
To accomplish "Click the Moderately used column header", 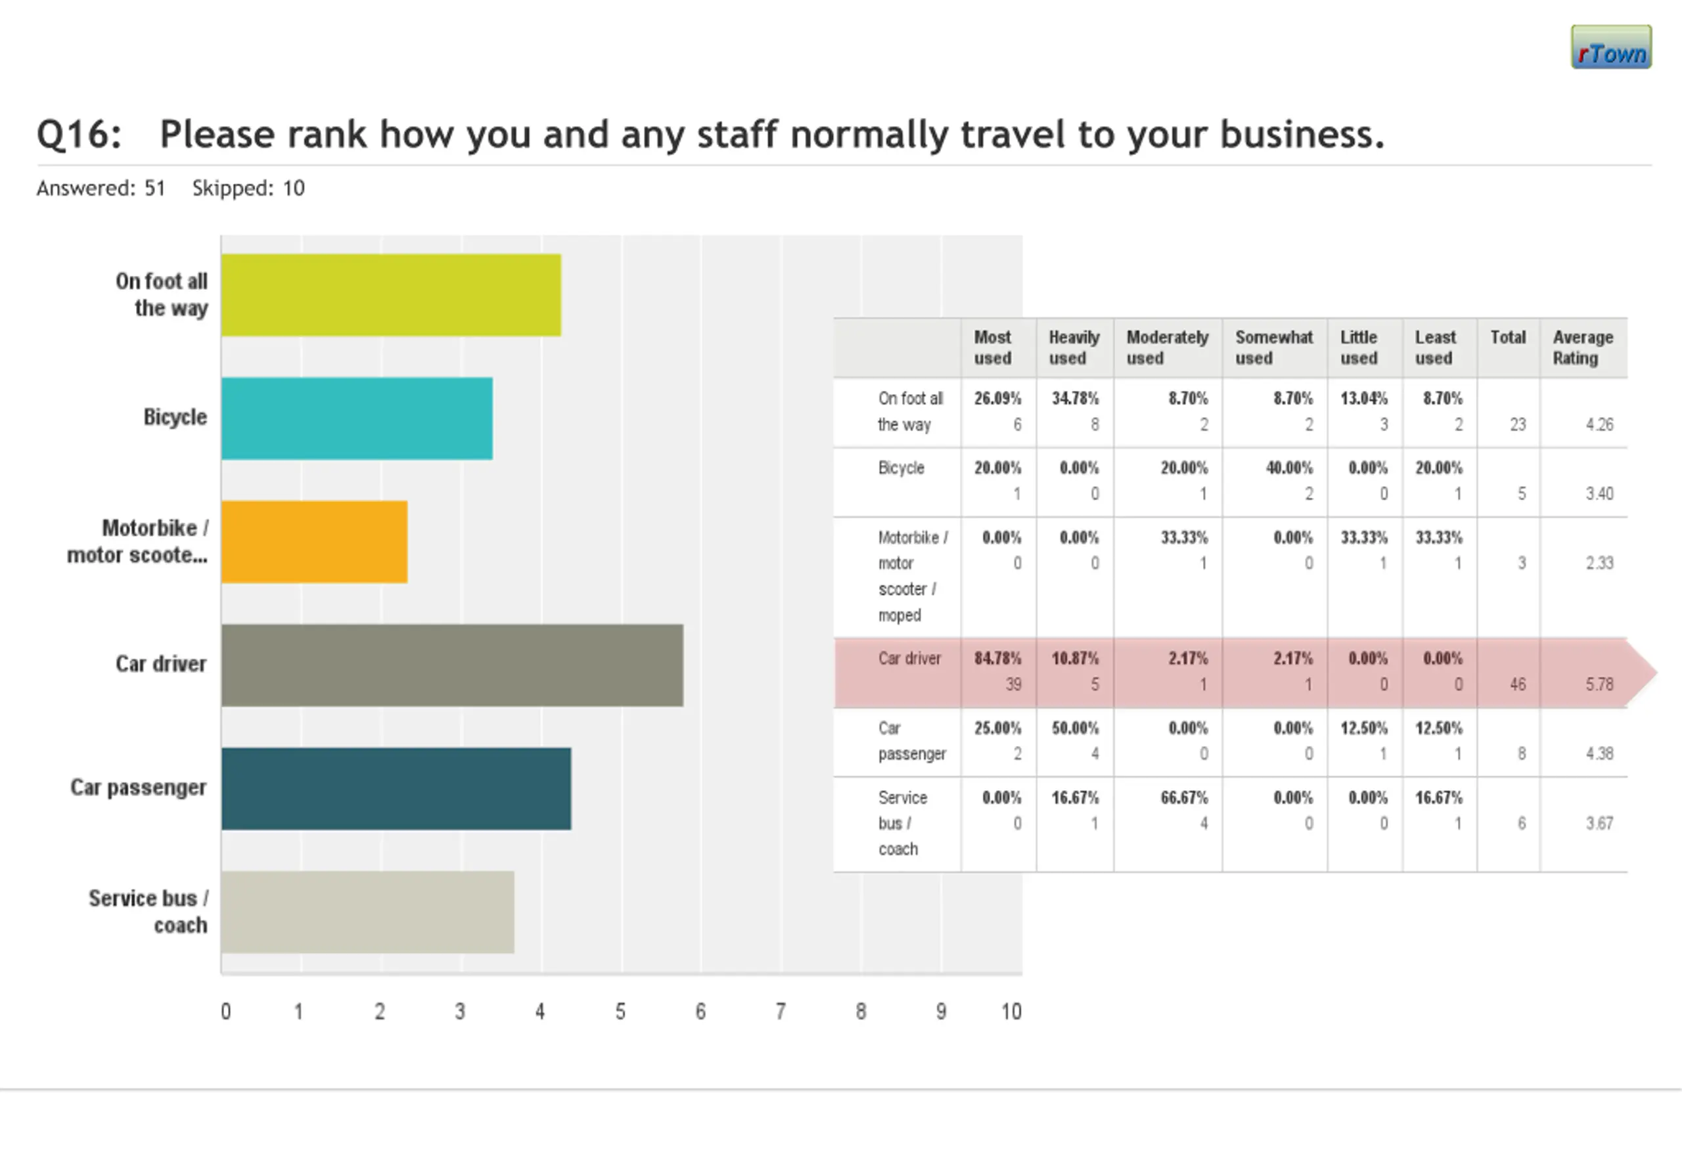I will pyautogui.click(x=1167, y=348).
